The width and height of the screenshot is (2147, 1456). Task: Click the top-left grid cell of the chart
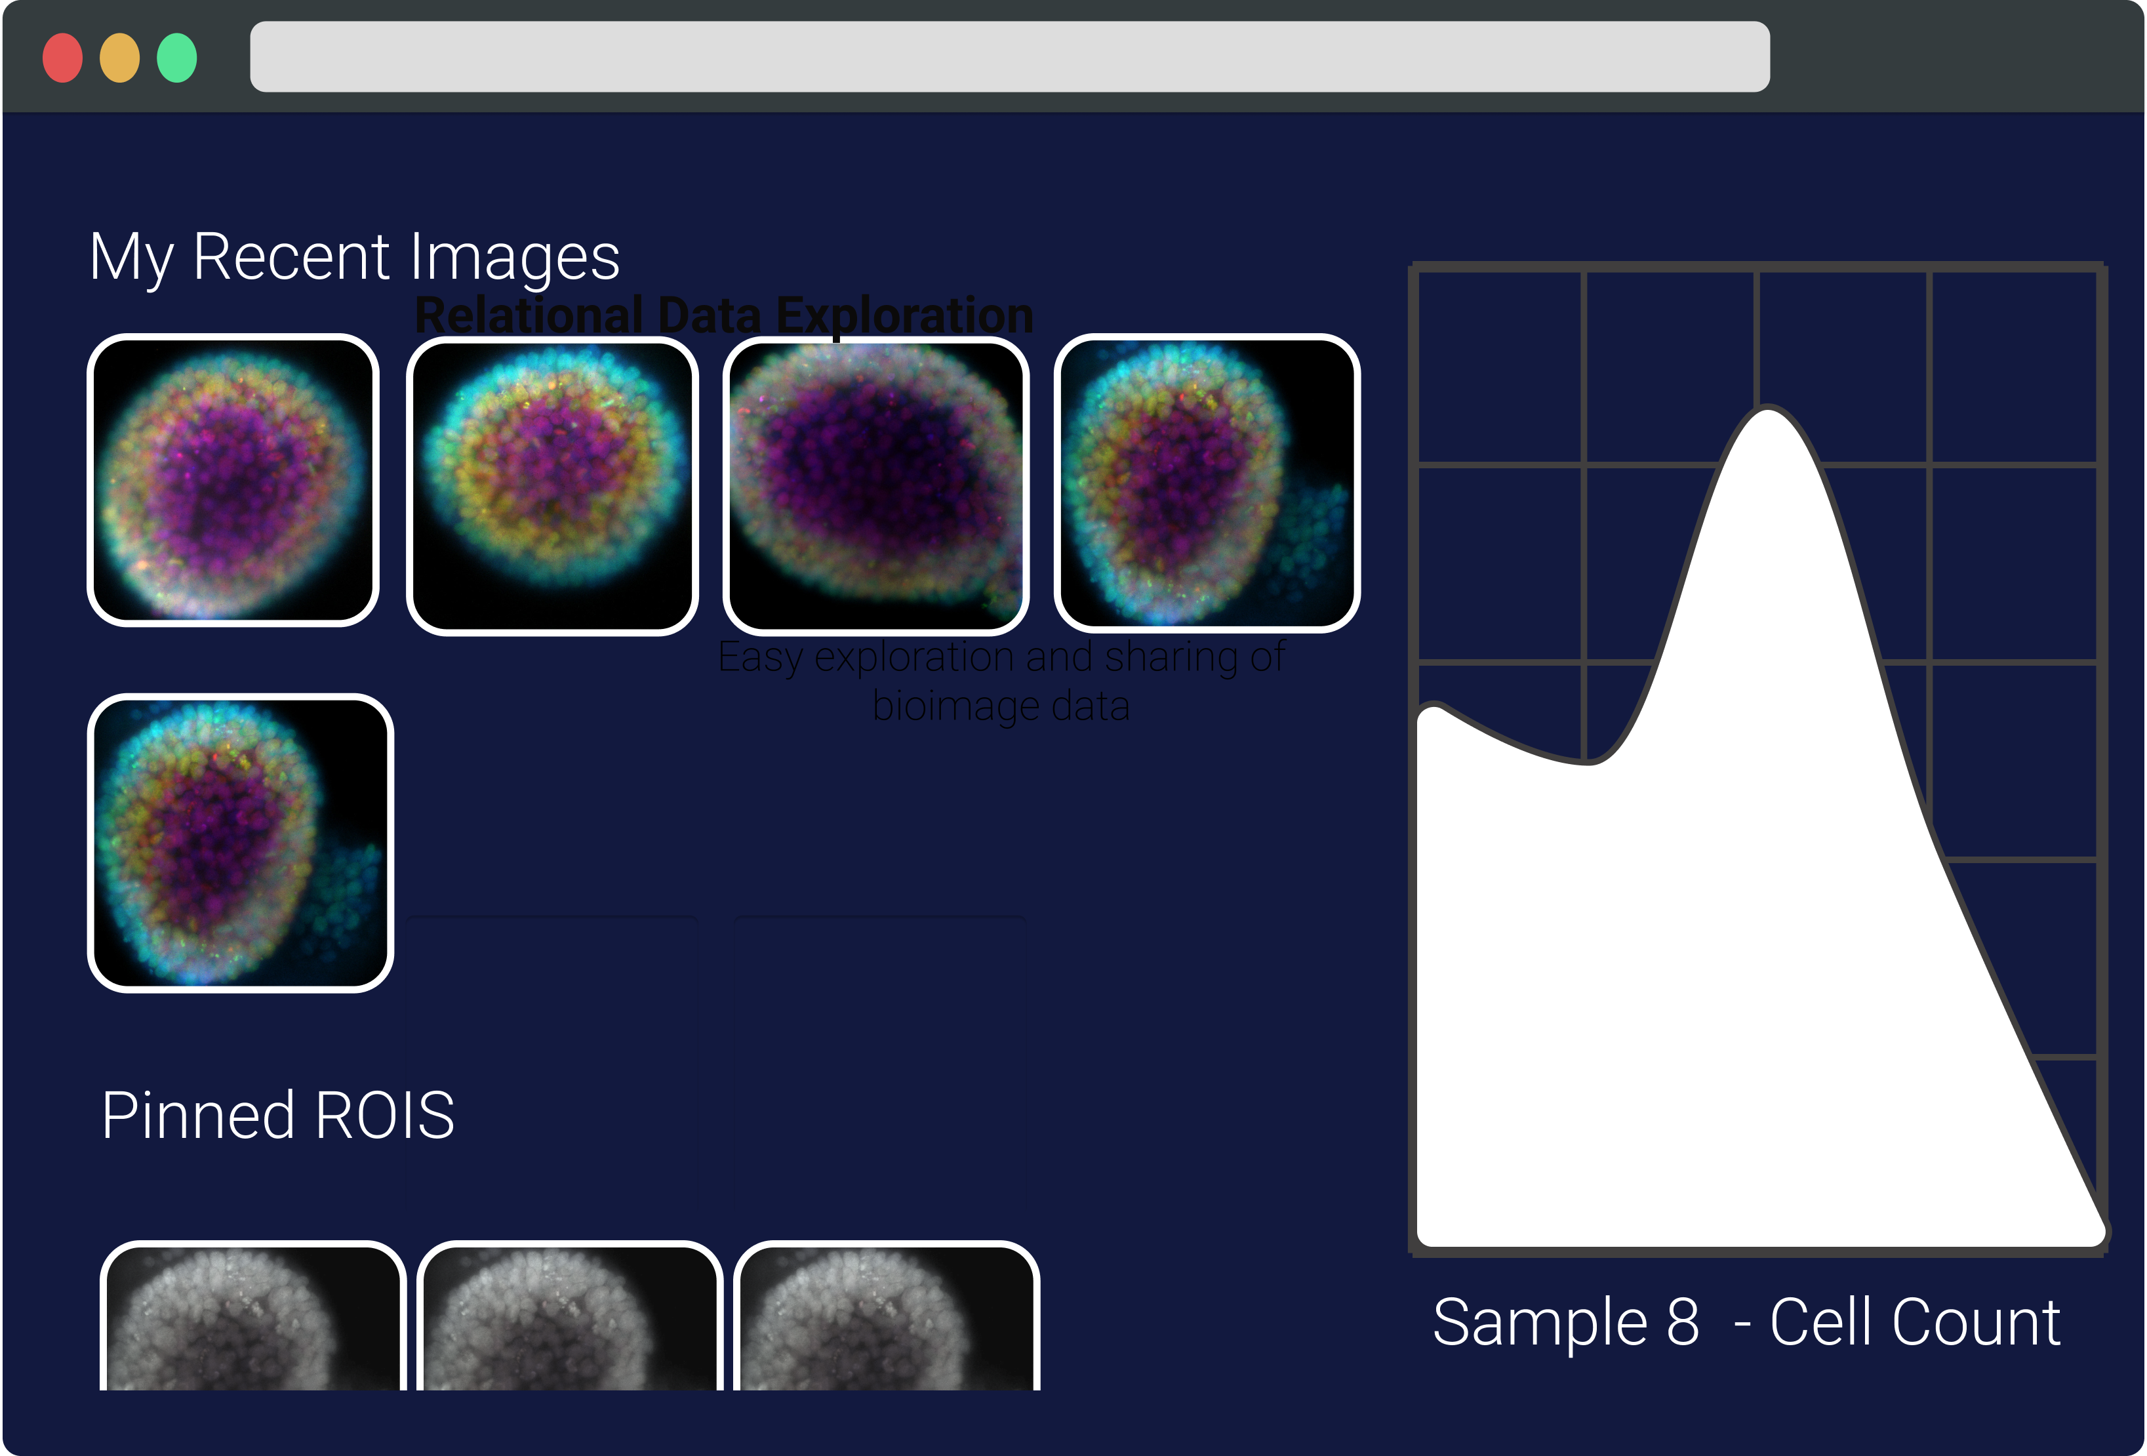tap(1500, 367)
